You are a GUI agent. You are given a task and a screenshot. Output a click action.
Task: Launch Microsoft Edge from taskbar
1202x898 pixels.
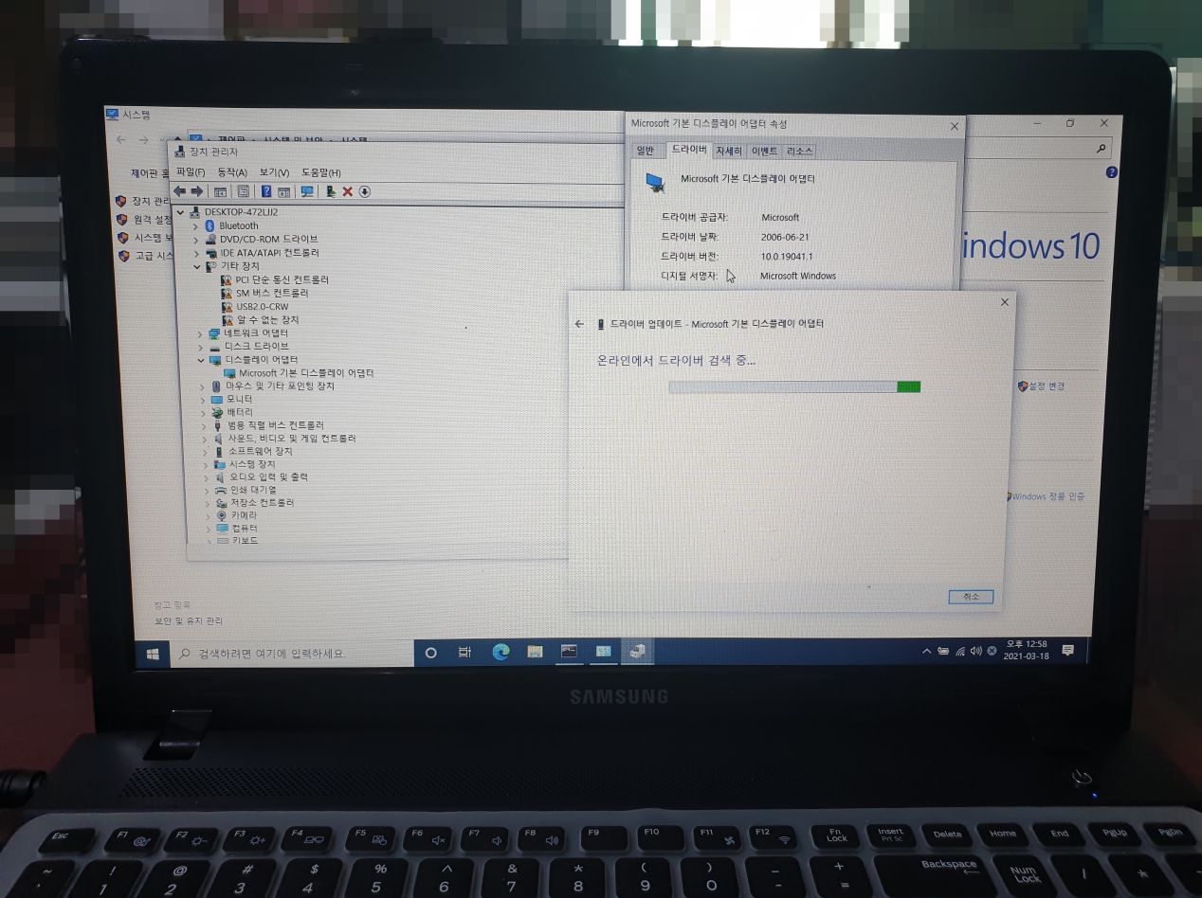[x=501, y=652]
